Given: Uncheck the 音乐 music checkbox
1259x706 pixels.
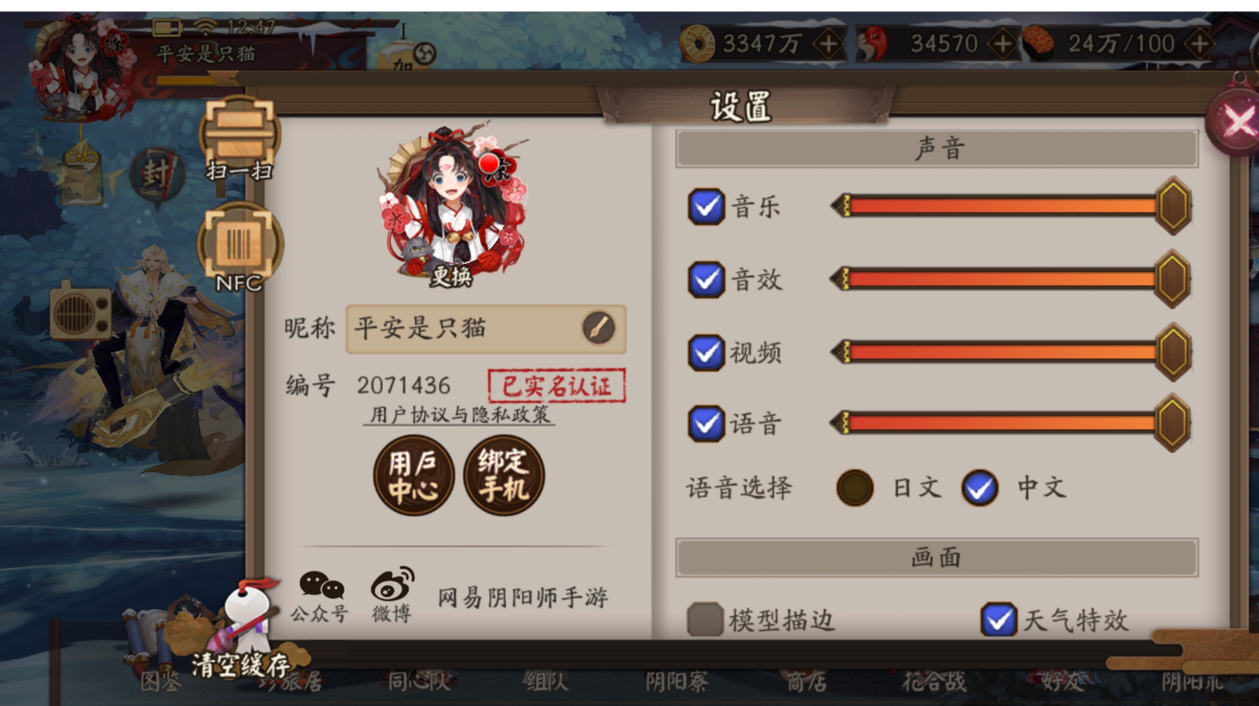Looking at the screenshot, I should tap(706, 207).
